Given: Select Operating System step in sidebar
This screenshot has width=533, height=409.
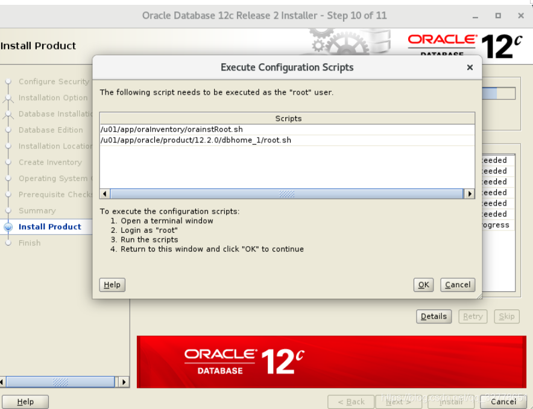Looking at the screenshot, I should pyautogui.click(x=55, y=179).
